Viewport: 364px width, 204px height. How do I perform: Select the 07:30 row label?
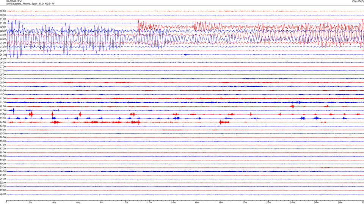click(x=3, y=71)
